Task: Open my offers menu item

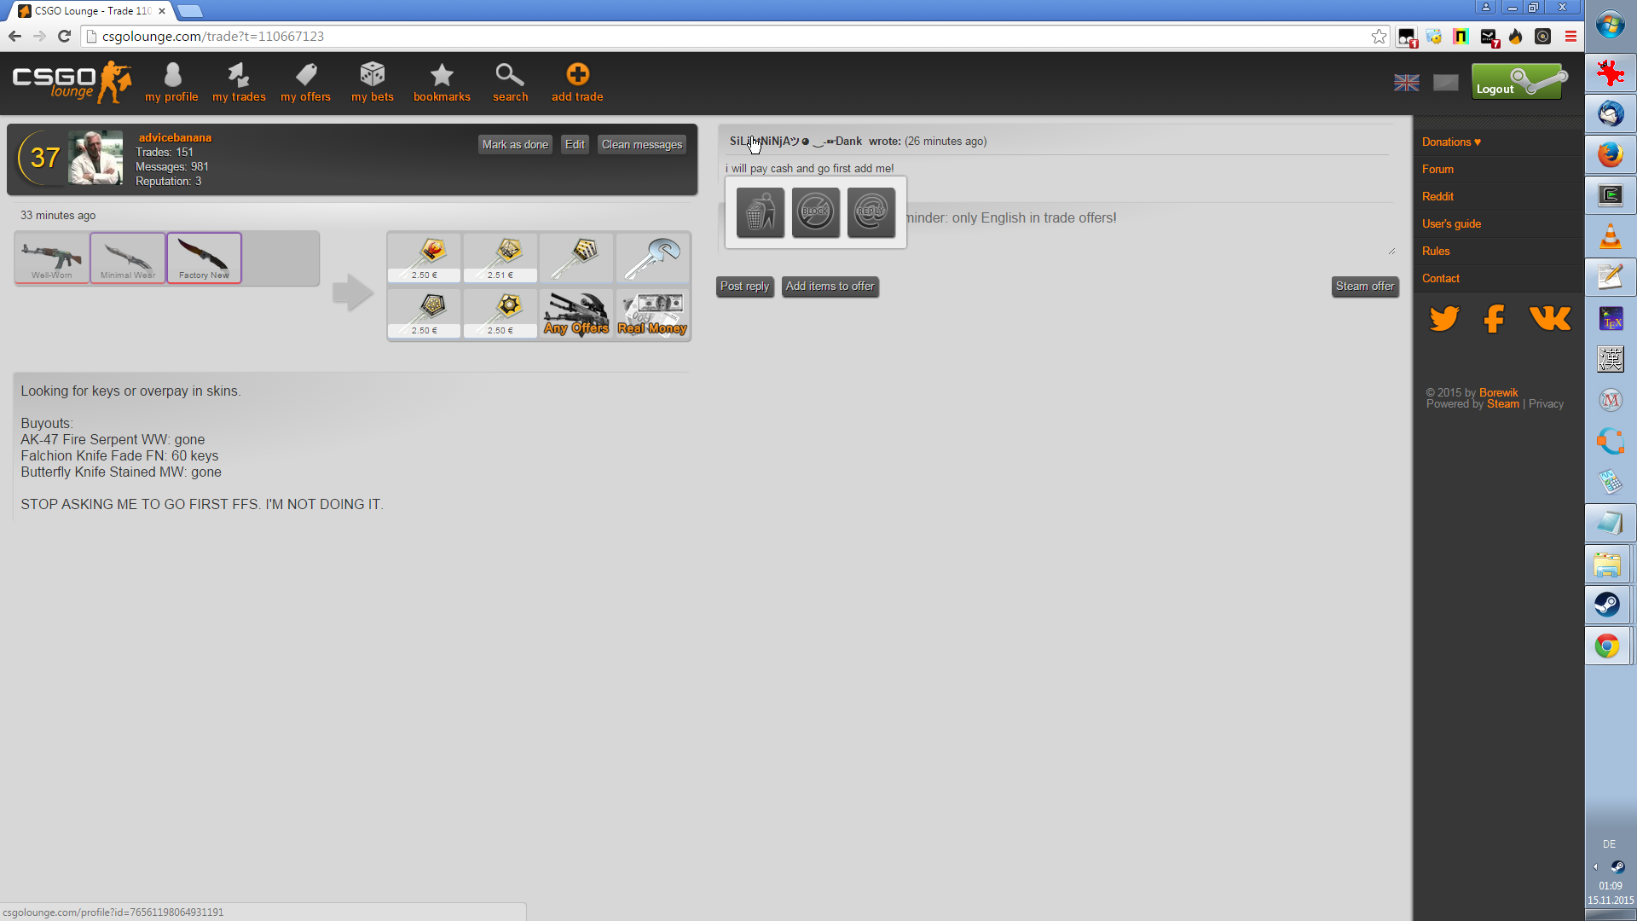Action: [x=305, y=83]
